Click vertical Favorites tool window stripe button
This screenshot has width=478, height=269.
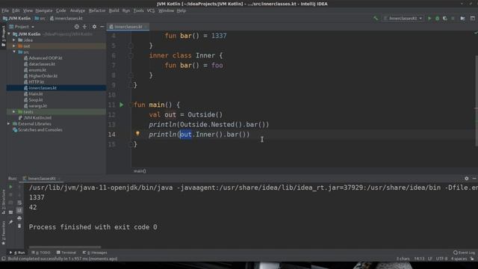coord(3,233)
